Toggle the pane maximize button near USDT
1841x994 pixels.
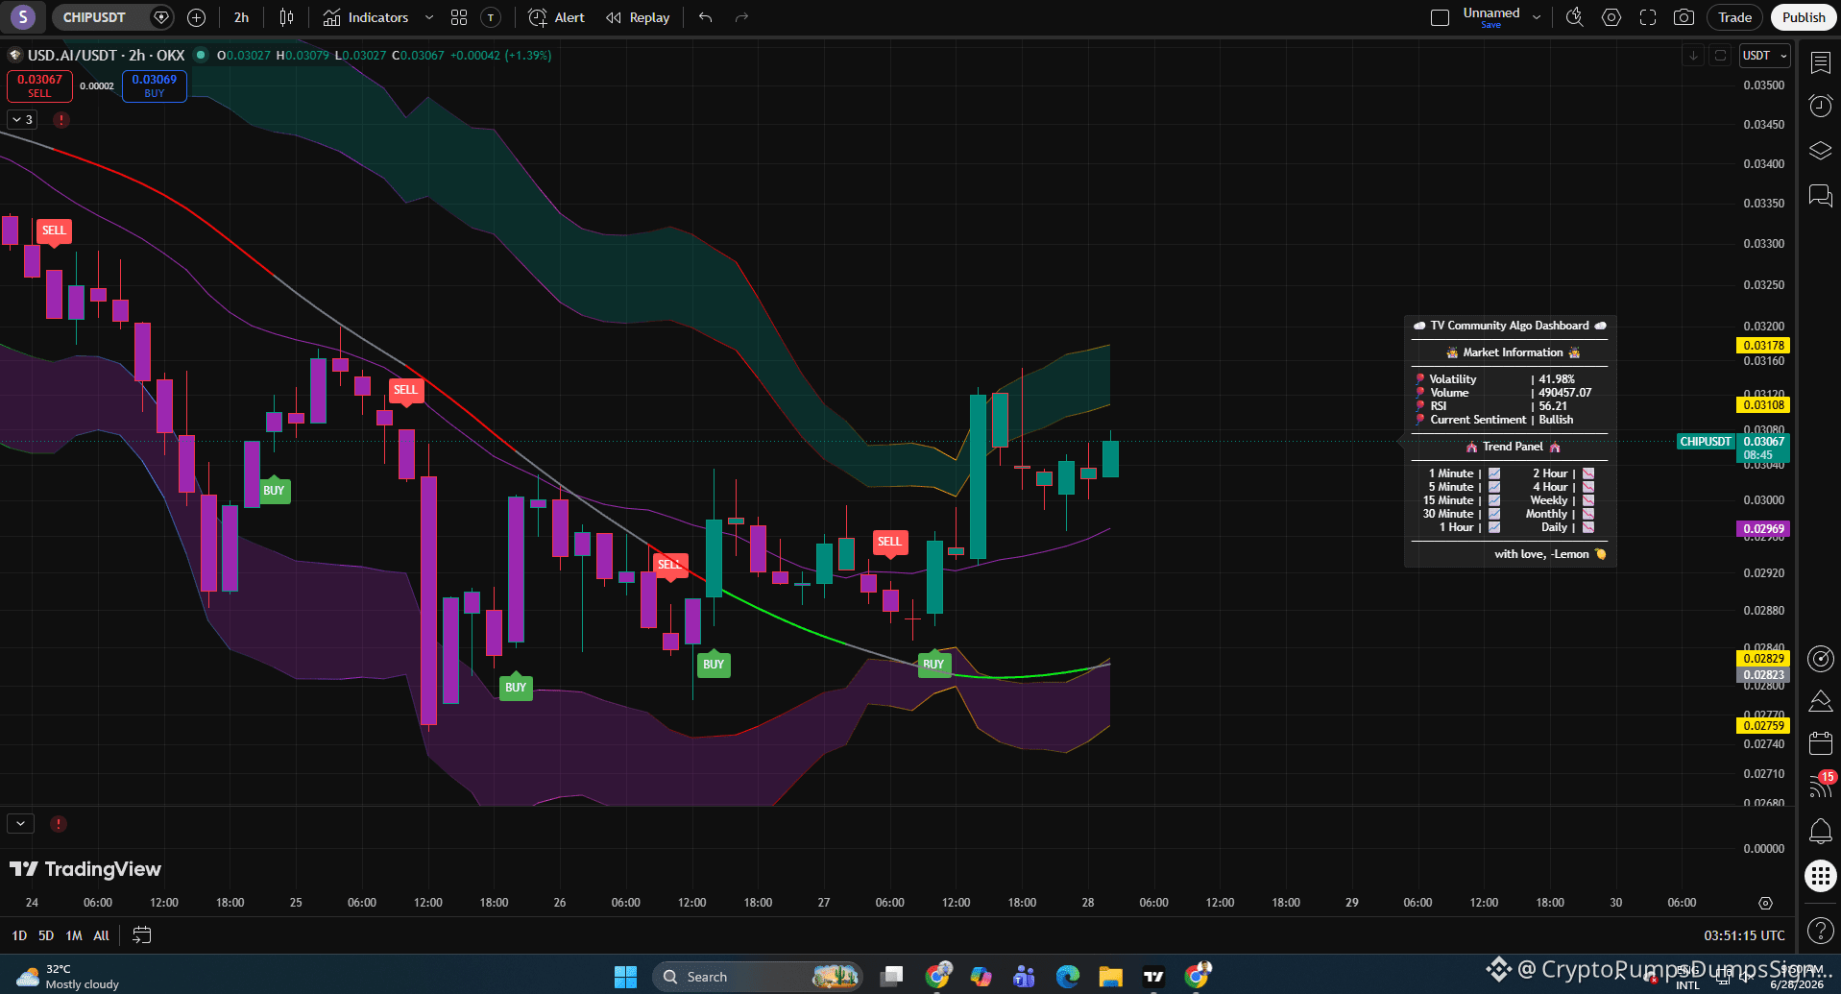click(1721, 56)
